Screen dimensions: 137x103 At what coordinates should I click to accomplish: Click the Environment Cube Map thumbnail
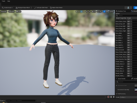click(x=136, y=90)
